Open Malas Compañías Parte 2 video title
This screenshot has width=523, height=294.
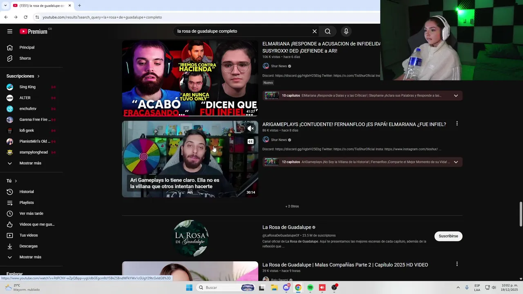tap(345, 265)
